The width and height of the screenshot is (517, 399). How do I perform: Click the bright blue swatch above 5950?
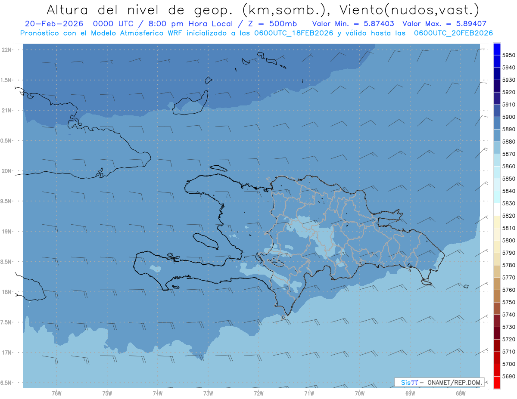pyautogui.click(x=497, y=49)
